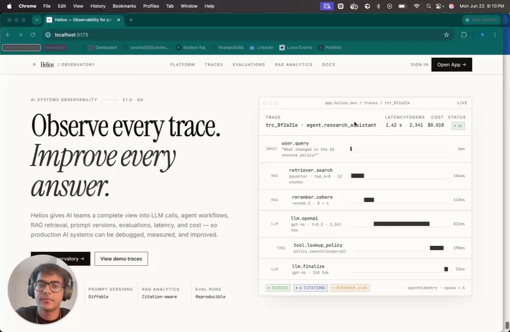The width and height of the screenshot is (510, 332).
Task: Click the OK status badge
Action: 458,126
